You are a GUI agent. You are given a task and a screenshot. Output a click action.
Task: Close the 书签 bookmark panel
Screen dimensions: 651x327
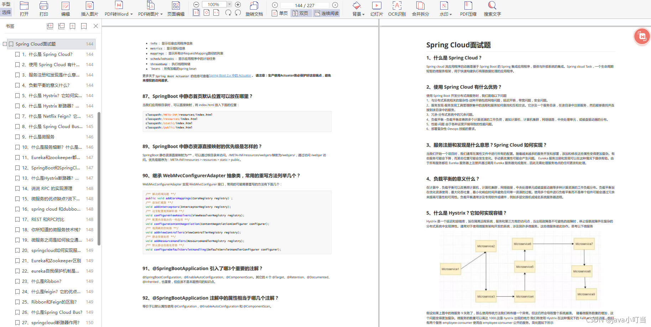95,26
